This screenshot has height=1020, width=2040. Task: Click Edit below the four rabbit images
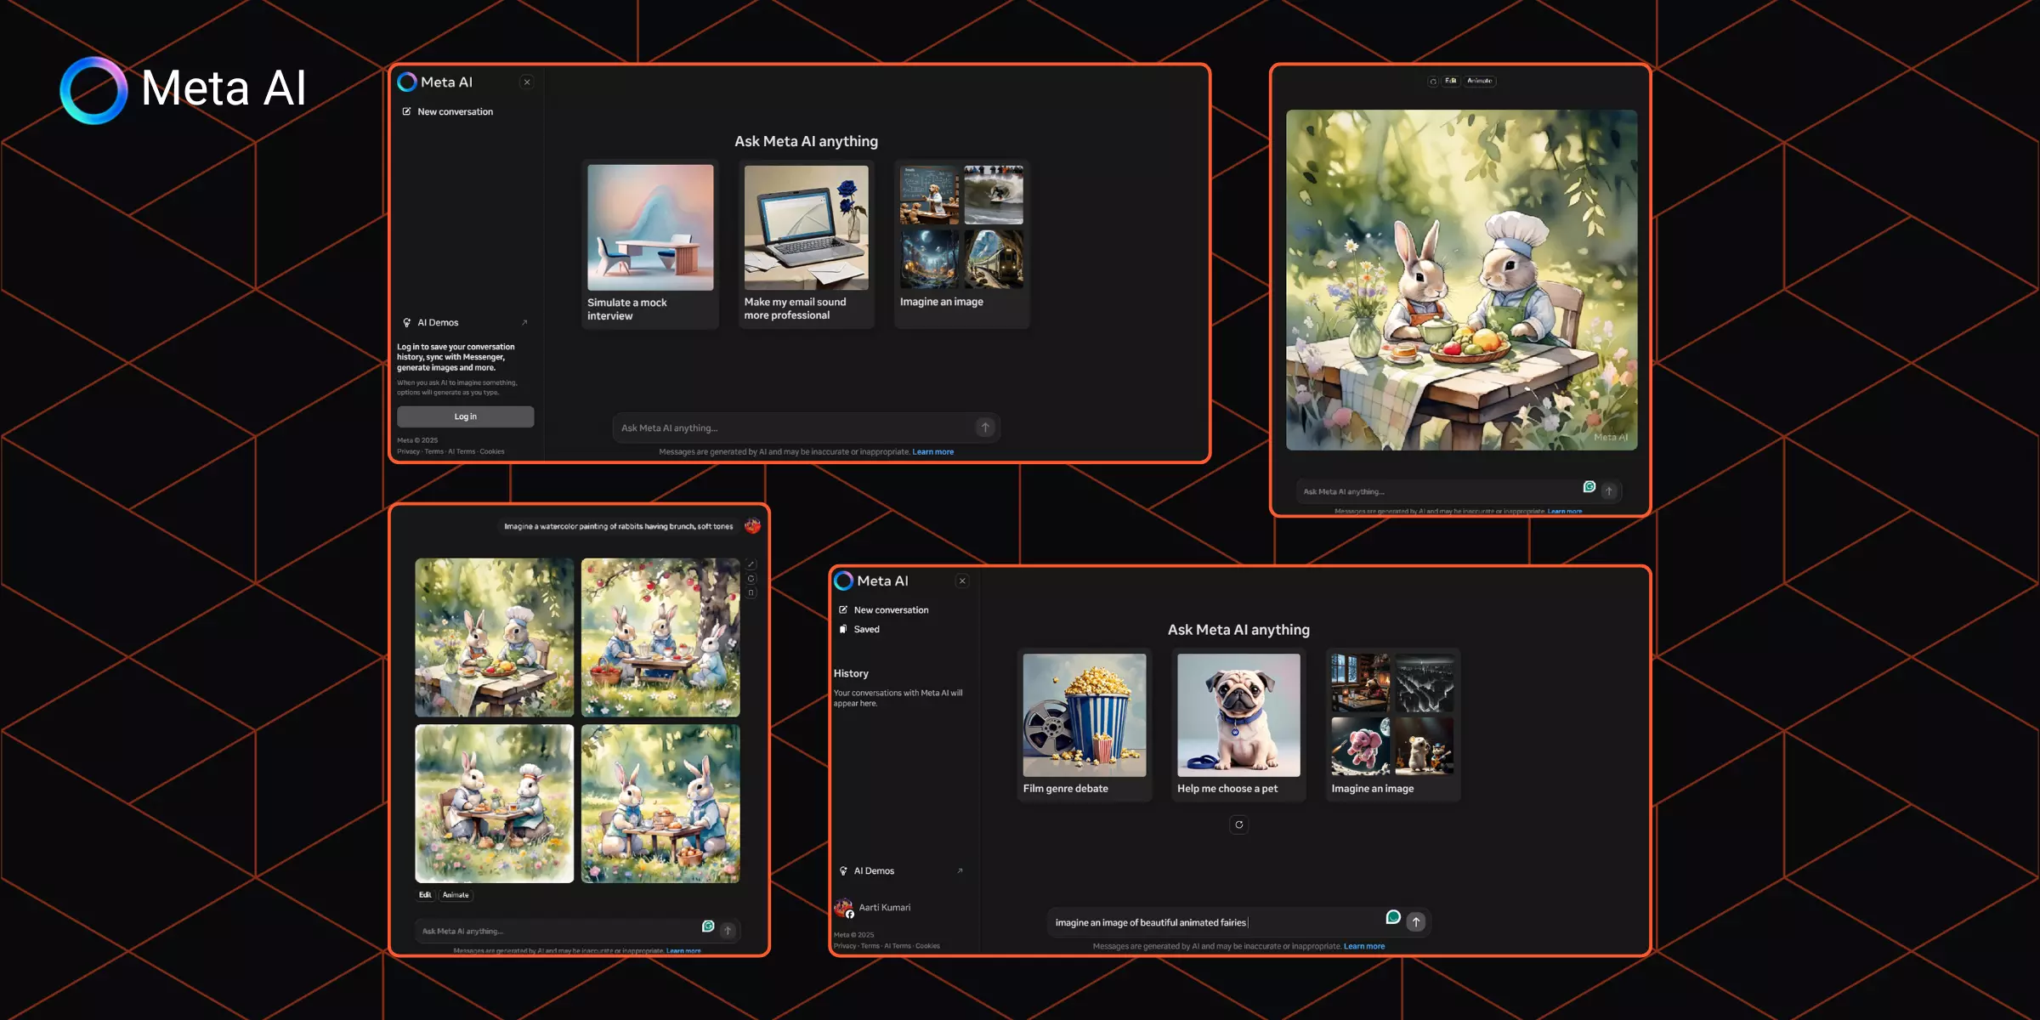coord(425,895)
